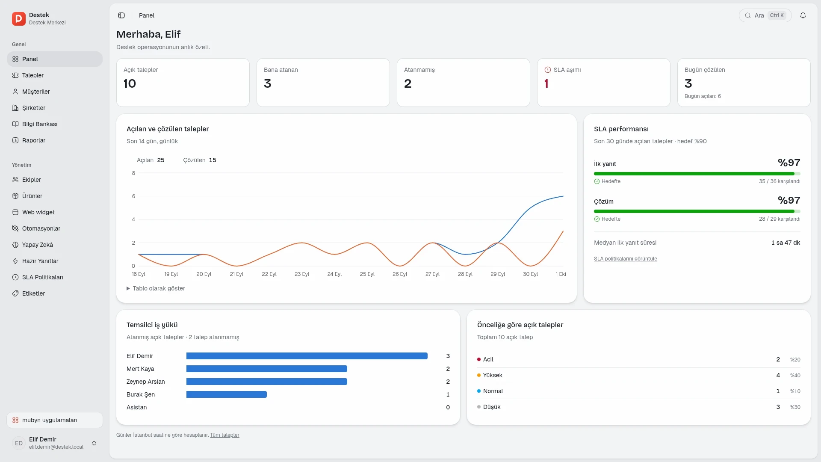
Task: Click the Bilgi Bankası book icon
Action: [x=15, y=124]
